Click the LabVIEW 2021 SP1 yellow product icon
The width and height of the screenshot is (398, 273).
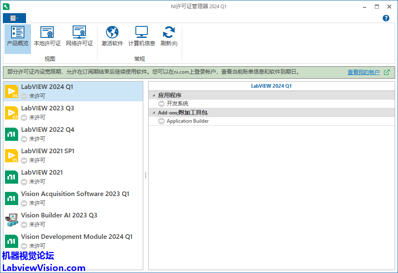12,156
